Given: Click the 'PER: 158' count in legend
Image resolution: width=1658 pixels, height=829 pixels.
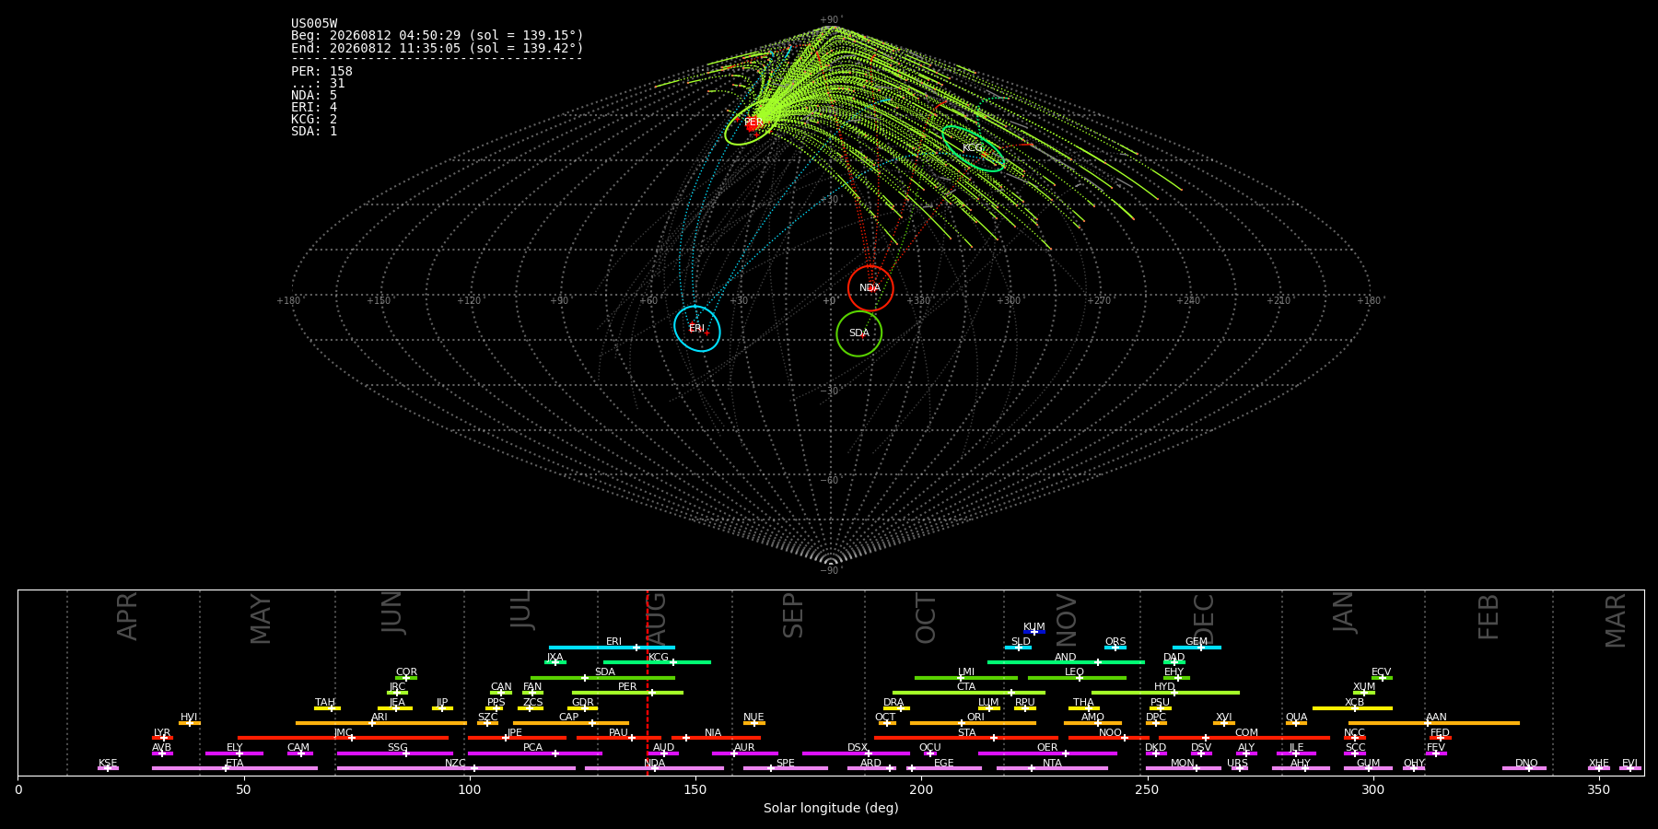Looking at the screenshot, I should click(321, 72).
